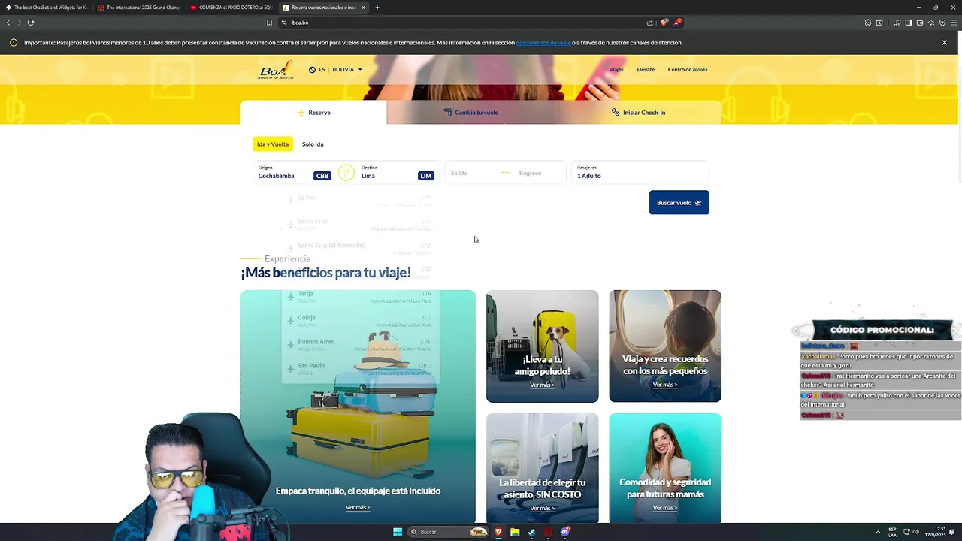Open Brave browser from taskbar
The height and width of the screenshot is (541, 962).
498,532
